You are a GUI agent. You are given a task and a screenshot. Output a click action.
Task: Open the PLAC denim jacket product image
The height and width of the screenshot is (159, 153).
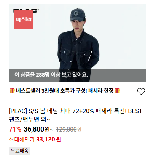77,43
